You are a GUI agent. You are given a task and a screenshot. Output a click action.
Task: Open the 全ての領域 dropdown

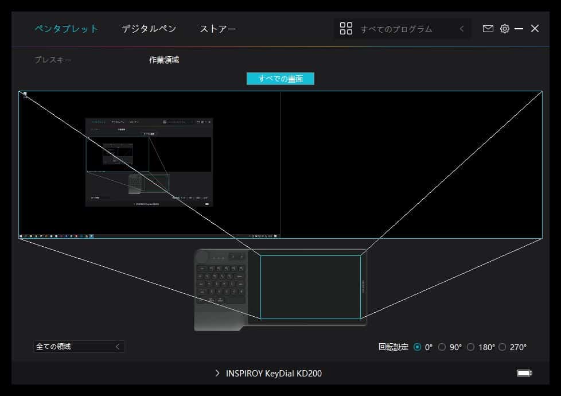pyautogui.click(x=79, y=347)
